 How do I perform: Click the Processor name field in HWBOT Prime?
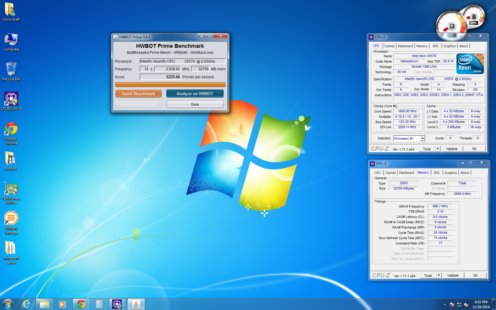pyautogui.click(x=182, y=61)
